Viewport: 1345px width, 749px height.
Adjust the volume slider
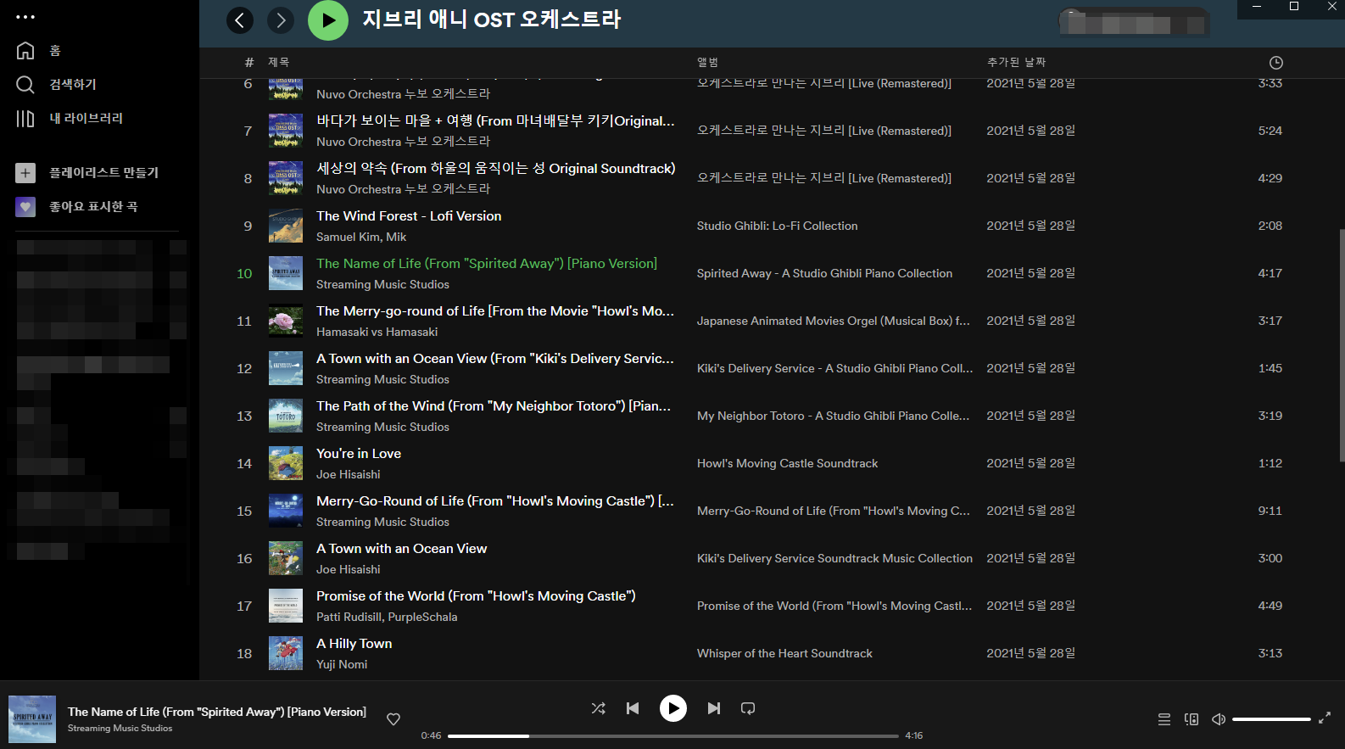[x=1271, y=719]
